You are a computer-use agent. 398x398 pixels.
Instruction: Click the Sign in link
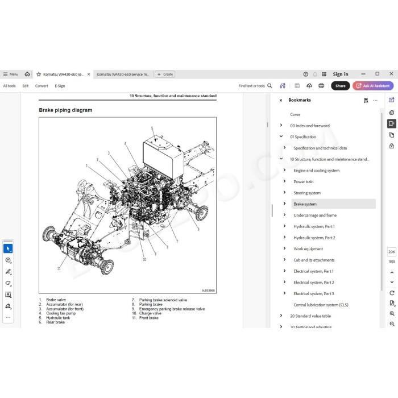pos(341,74)
